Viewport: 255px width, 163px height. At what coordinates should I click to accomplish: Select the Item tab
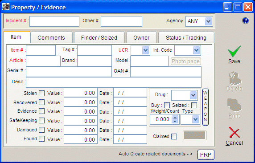[16, 37]
